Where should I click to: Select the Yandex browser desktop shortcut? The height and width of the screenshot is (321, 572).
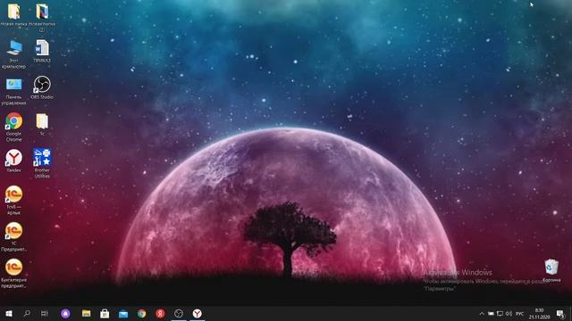coord(14,160)
